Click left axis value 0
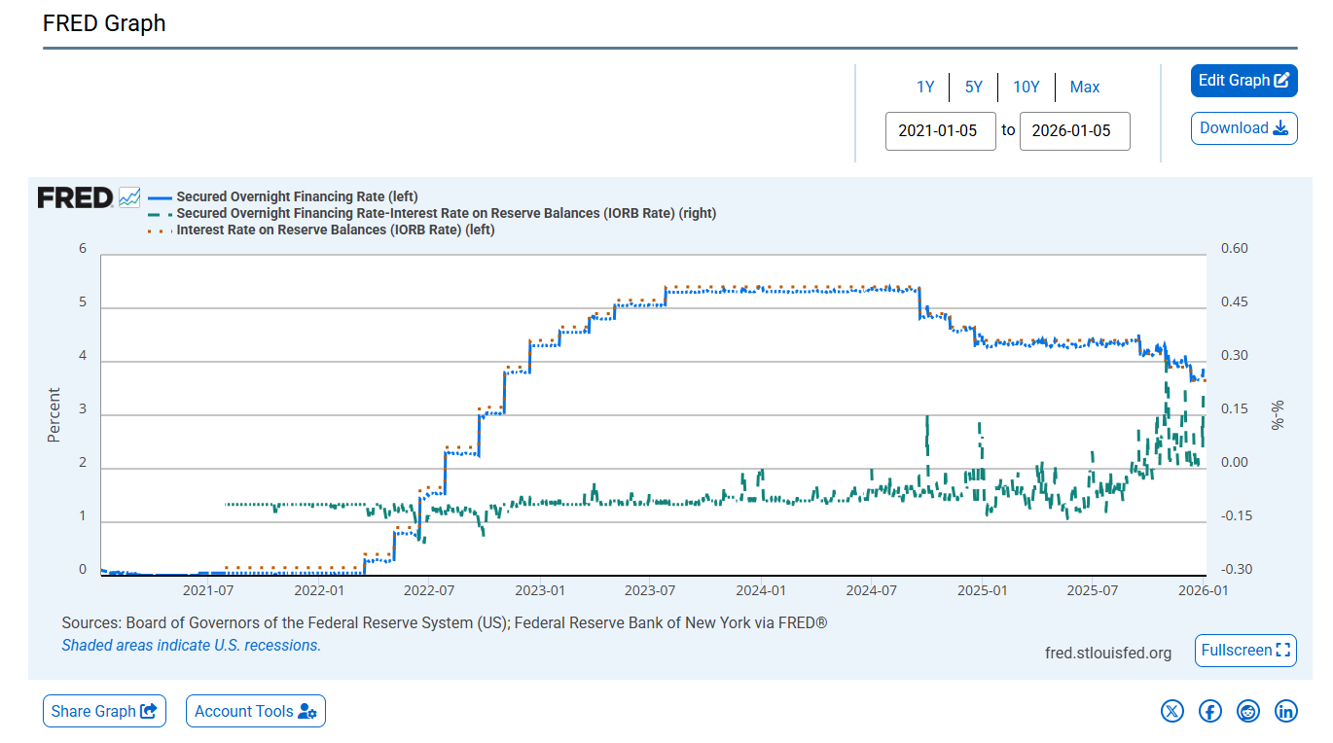The image size is (1333, 743). point(83,570)
